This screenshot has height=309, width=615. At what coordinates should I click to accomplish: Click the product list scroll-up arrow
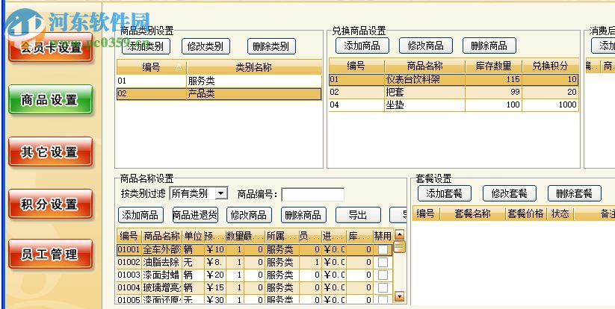(x=399, y=235)
